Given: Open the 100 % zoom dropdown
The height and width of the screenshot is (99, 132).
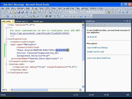Looking at the screenshot, I should [x=10, y=90].
